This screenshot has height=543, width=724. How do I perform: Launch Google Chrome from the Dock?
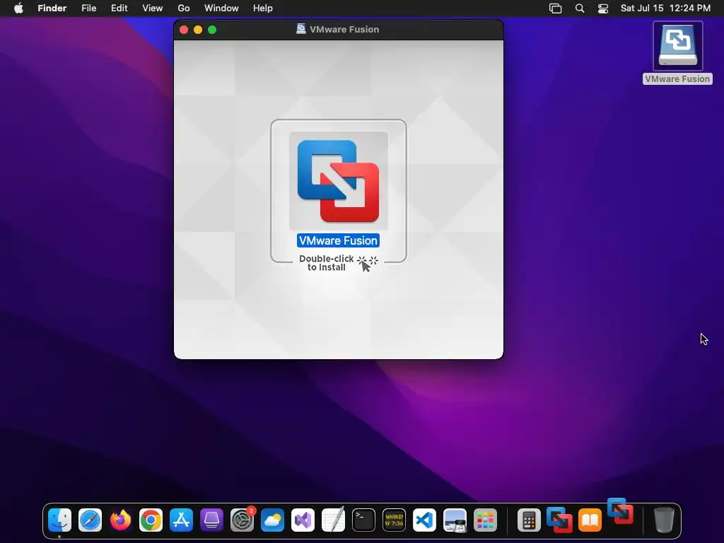[151, 520]
